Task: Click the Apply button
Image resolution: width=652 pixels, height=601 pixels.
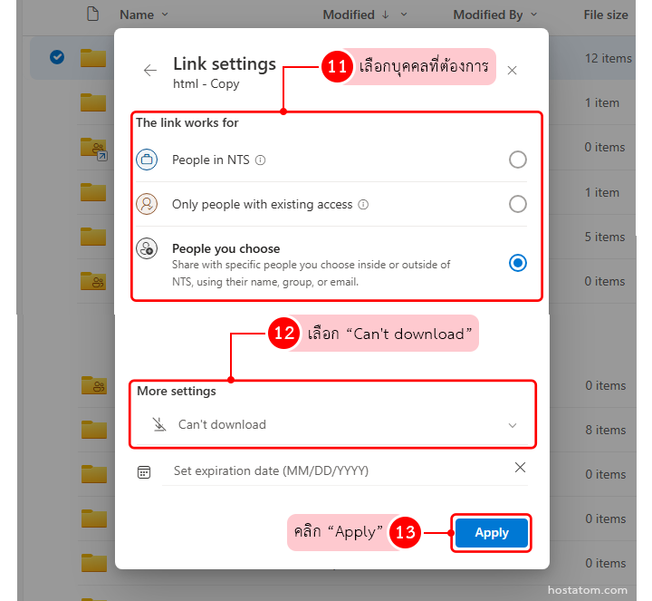Action: pyautogui.click(x=492, y=533)
